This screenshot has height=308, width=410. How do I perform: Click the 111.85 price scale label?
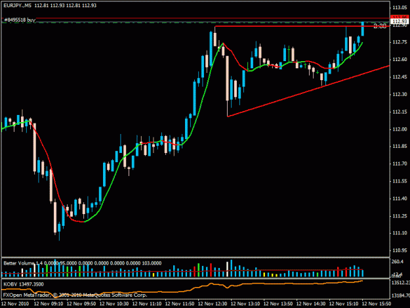coord(400,146)
